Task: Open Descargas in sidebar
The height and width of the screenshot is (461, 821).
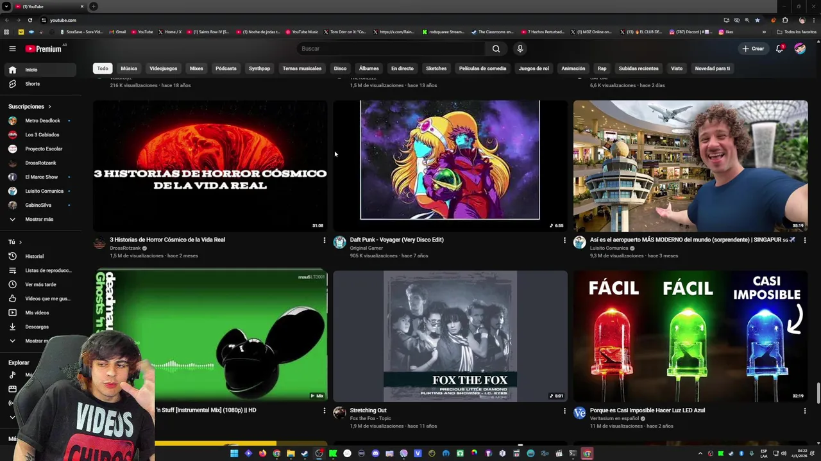Action: pyautogui.click(x=40, y=327)
